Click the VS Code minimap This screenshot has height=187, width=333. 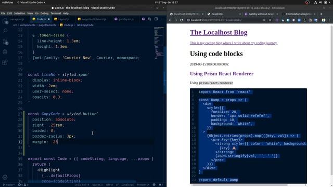[x=159, y=43]
